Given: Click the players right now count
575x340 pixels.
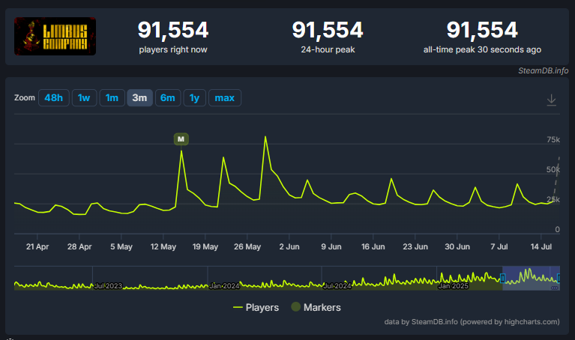Looking at the screenshot, I should 173,30.
